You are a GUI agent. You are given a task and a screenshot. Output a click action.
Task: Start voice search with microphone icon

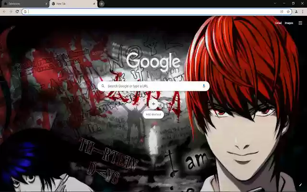204,86
